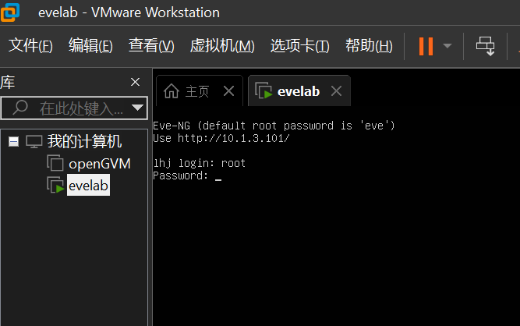520x326 pixels.
Task: Open the 文件(F) menu
Action: pos(30,46)
